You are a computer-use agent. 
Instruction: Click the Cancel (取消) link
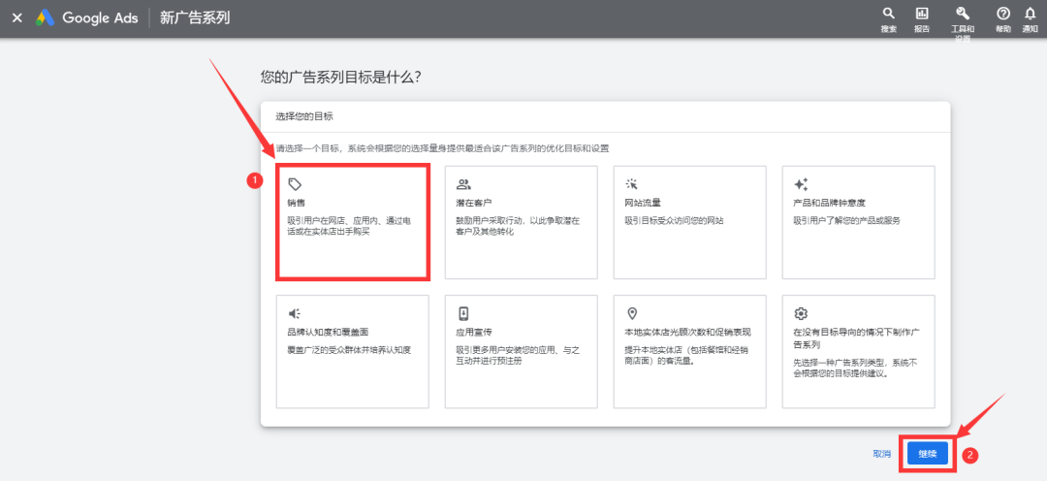(881, 454)
